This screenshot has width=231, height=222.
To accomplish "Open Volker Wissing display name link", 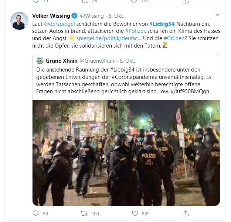I will [x=51, y=16].
